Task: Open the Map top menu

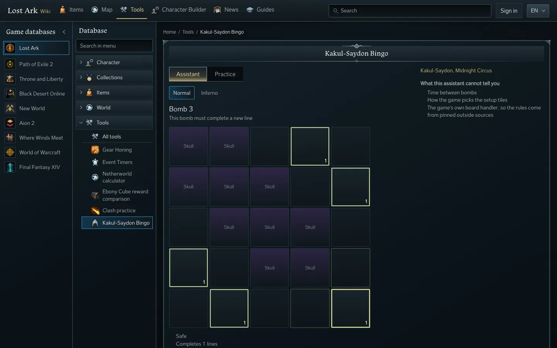Action: point(102,10)
